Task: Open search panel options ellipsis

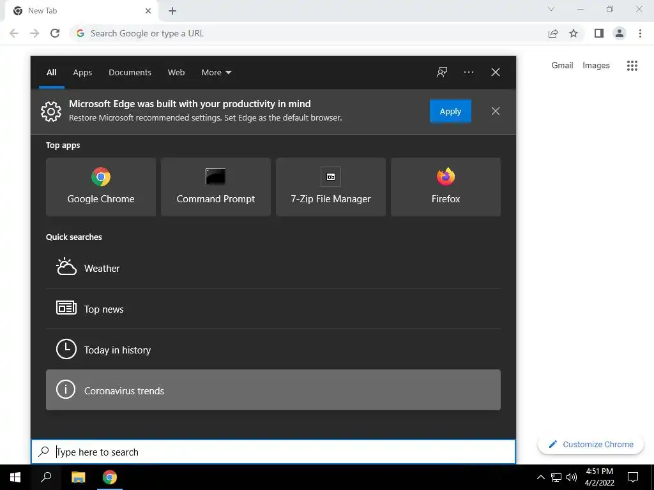Action: point(468,72)
